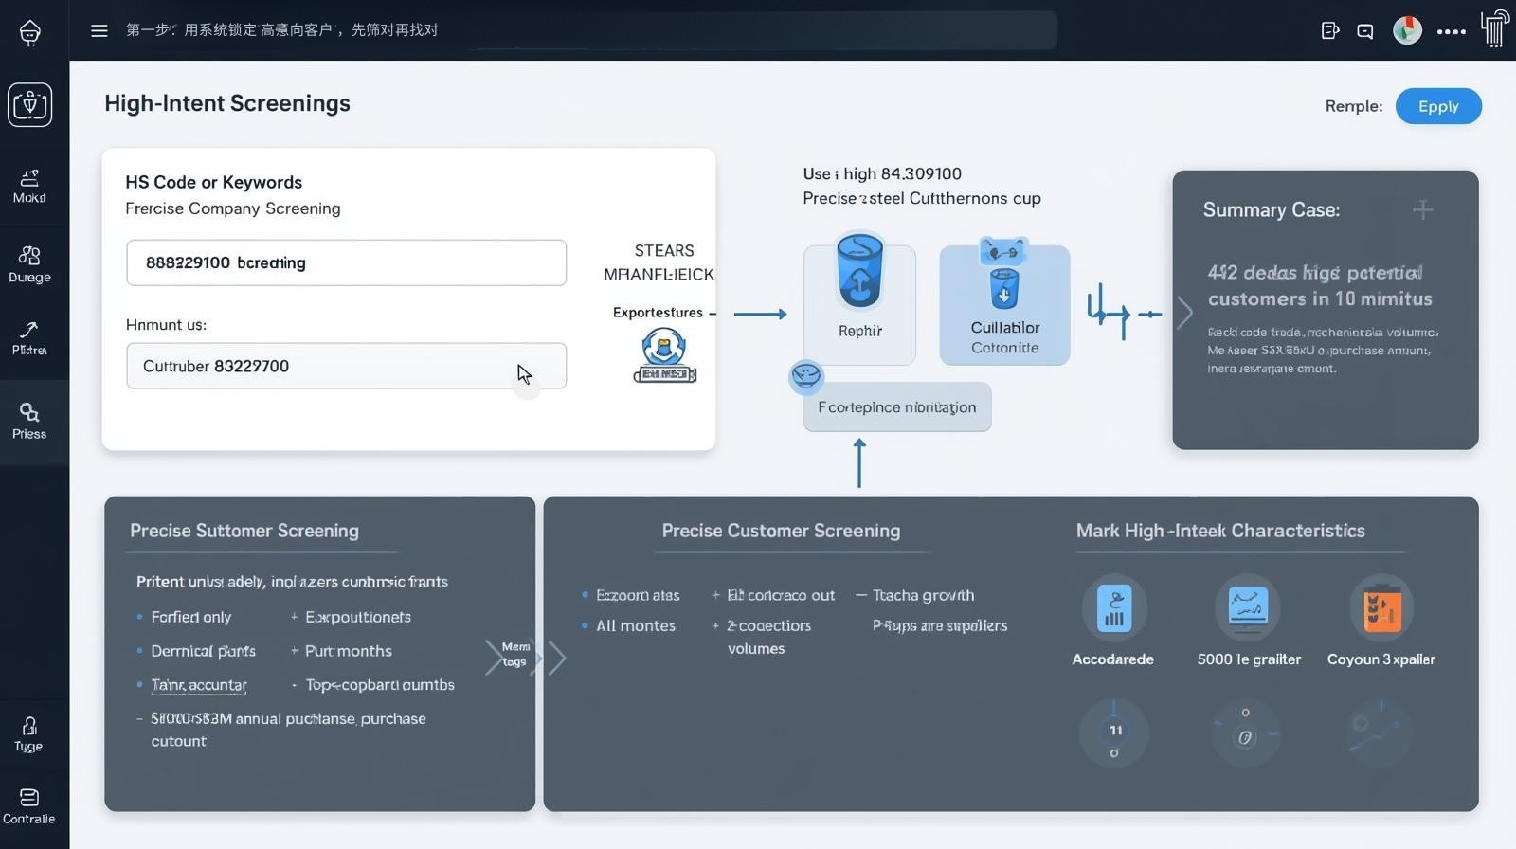Click the Accodarede chart icon
The width and height of the screenshot is (1516, 849).
point(1113,607)
